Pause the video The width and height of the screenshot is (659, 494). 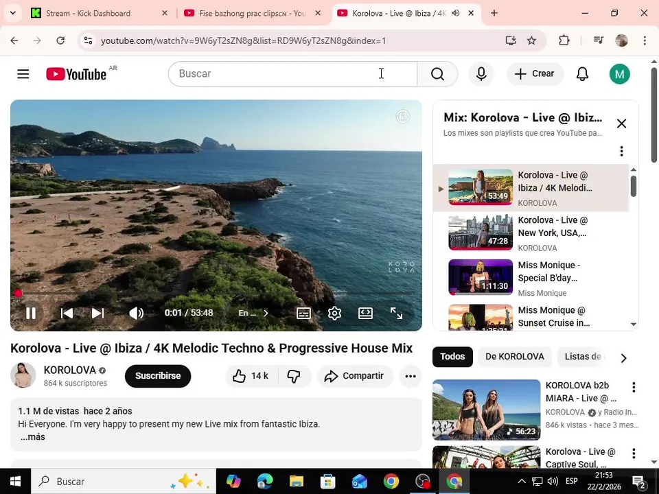point(31,313)
